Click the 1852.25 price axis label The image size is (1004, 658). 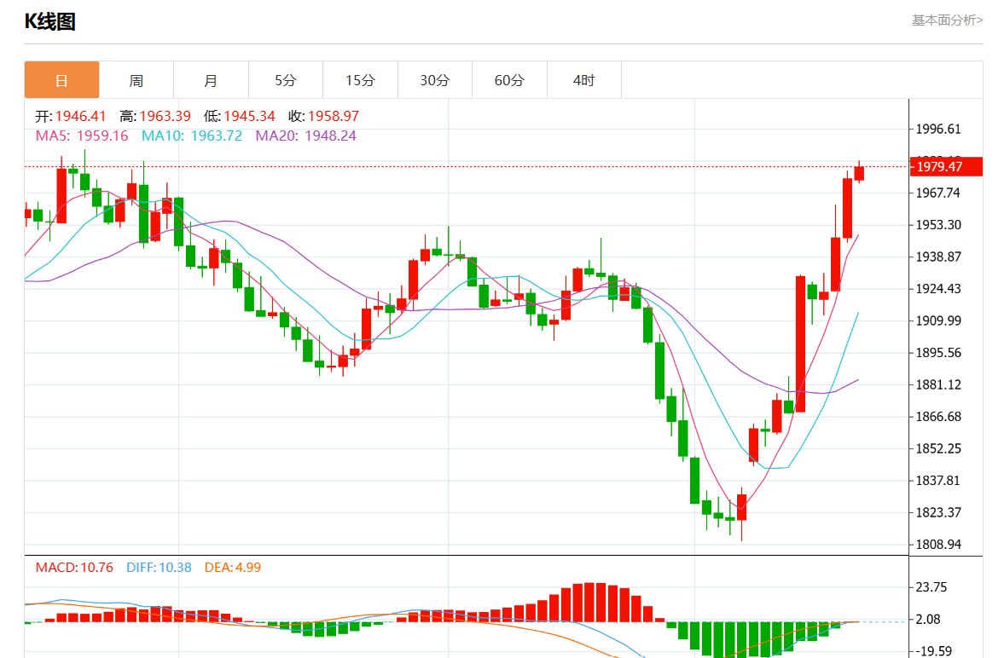coord(938,448)
